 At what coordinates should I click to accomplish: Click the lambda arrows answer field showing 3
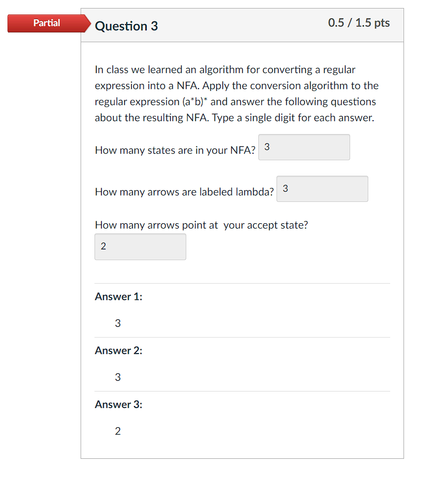pyautogui.click(x=322, y=189)
